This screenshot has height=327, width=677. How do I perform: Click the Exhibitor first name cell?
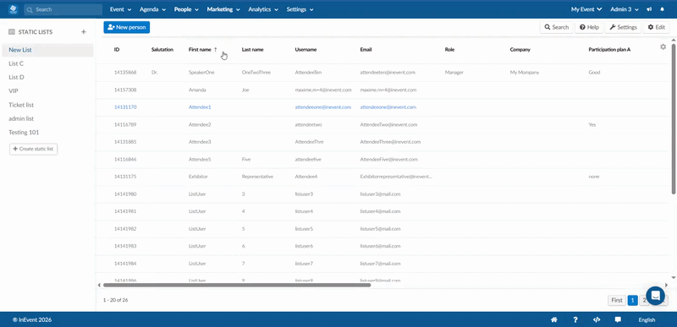pos(198,177)
